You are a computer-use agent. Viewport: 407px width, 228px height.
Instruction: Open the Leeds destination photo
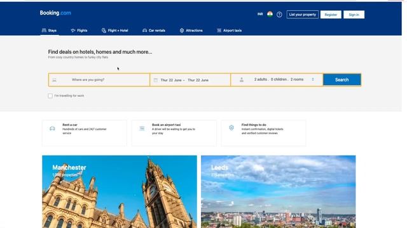coord(279,191)
